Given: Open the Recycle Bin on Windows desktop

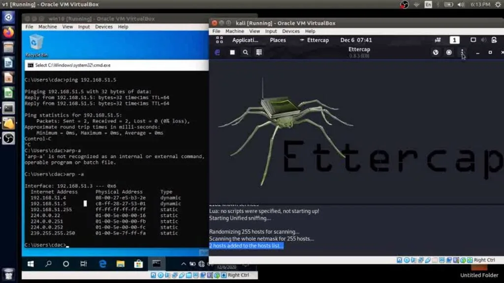Looking at the screenshot, I should 36,46.
